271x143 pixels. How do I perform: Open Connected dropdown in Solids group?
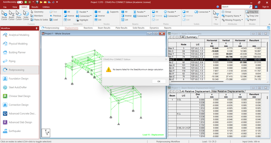point(202,12)
